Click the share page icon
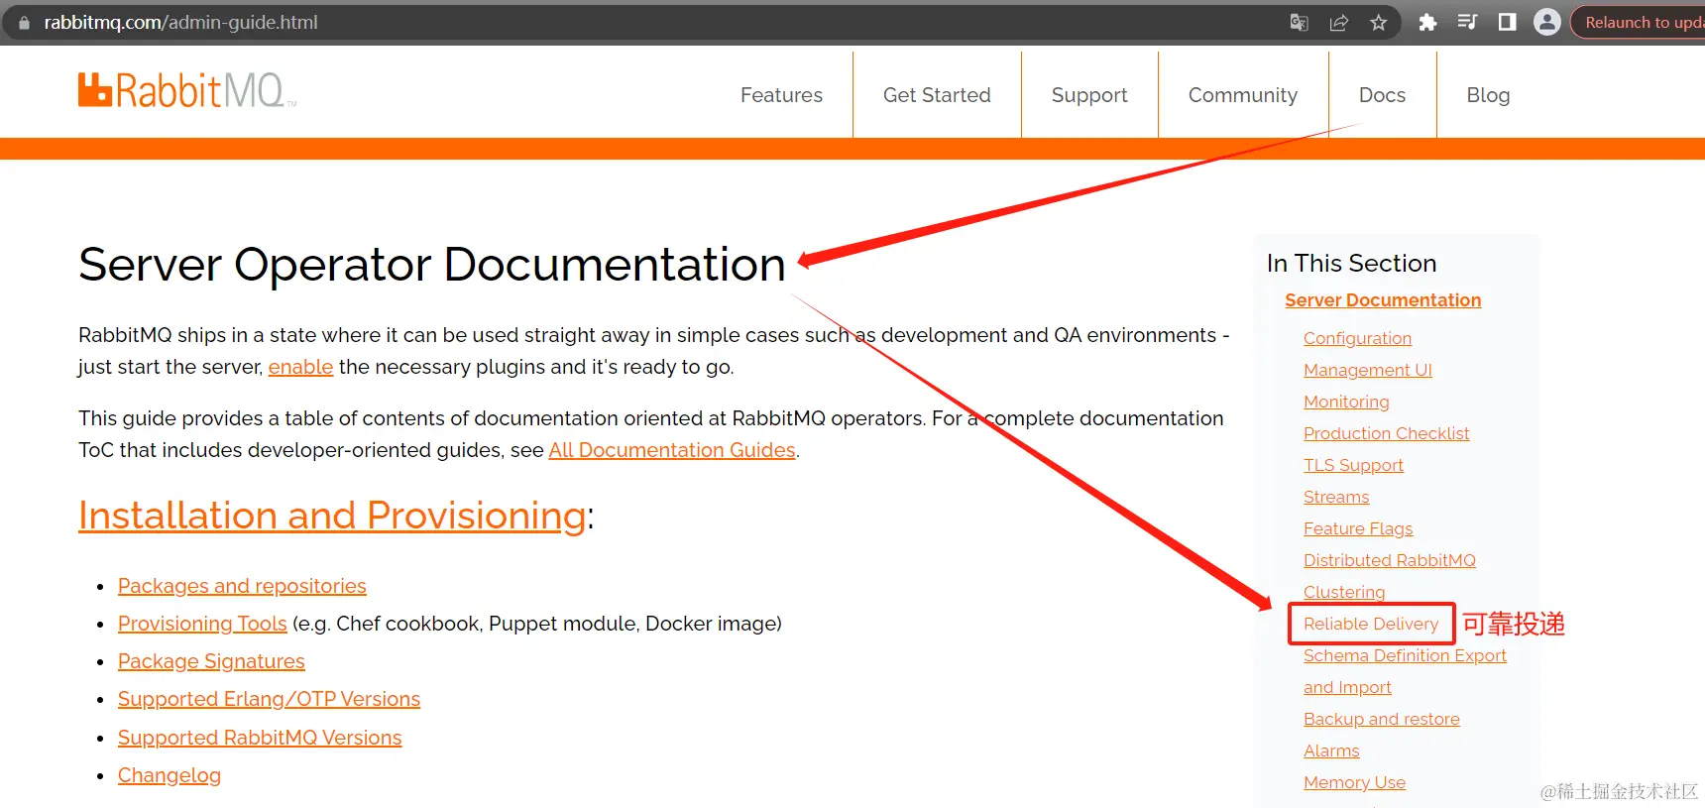This screenshot has width=1705, height=808. tap(1338, 22)
